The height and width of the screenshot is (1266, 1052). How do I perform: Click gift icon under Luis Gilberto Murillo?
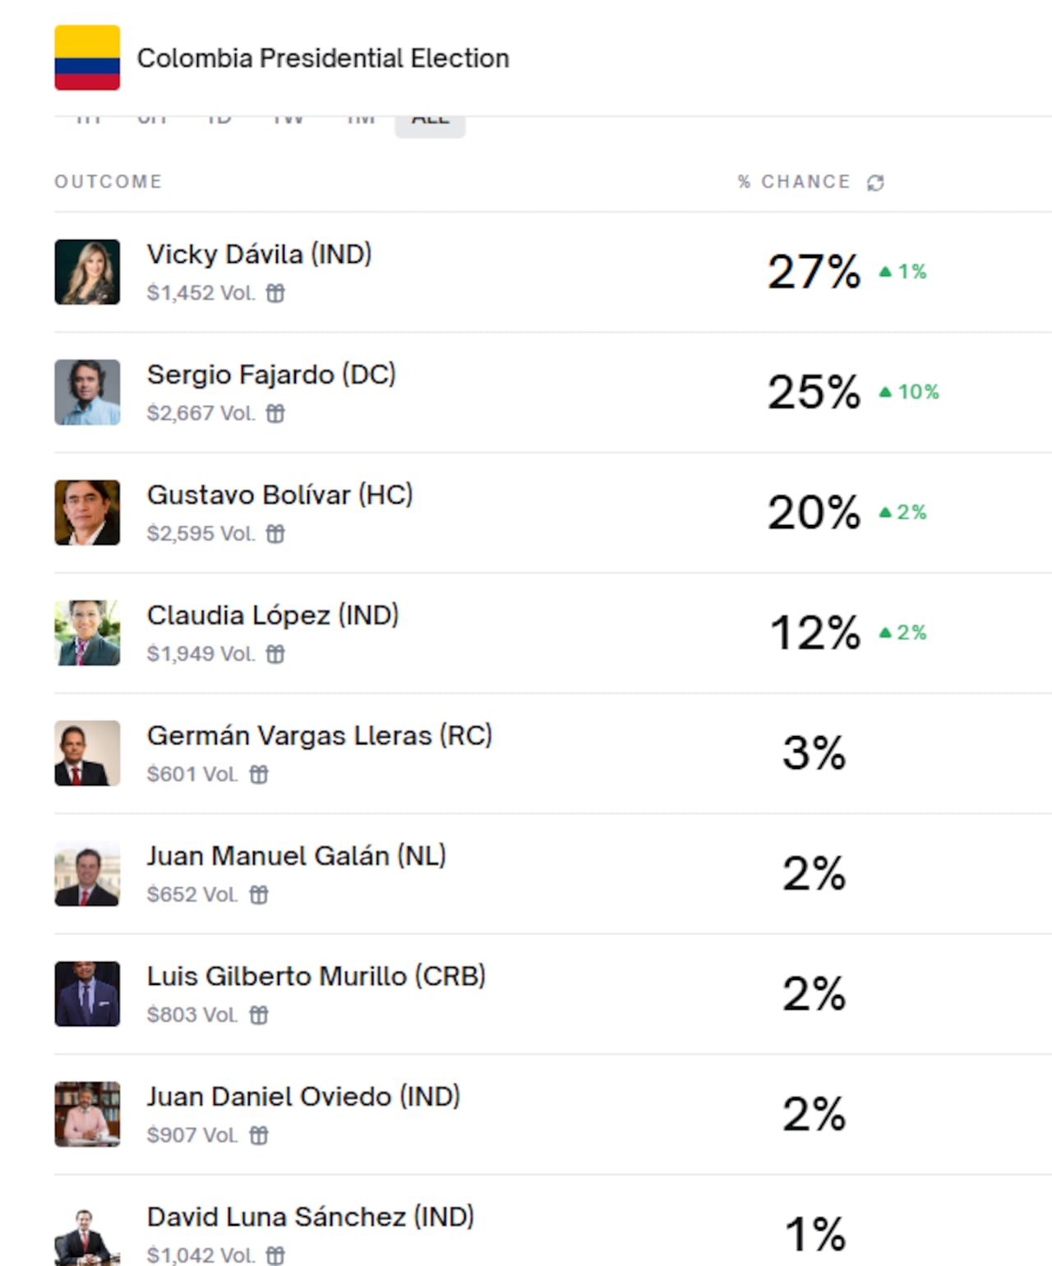[259, 1015]
